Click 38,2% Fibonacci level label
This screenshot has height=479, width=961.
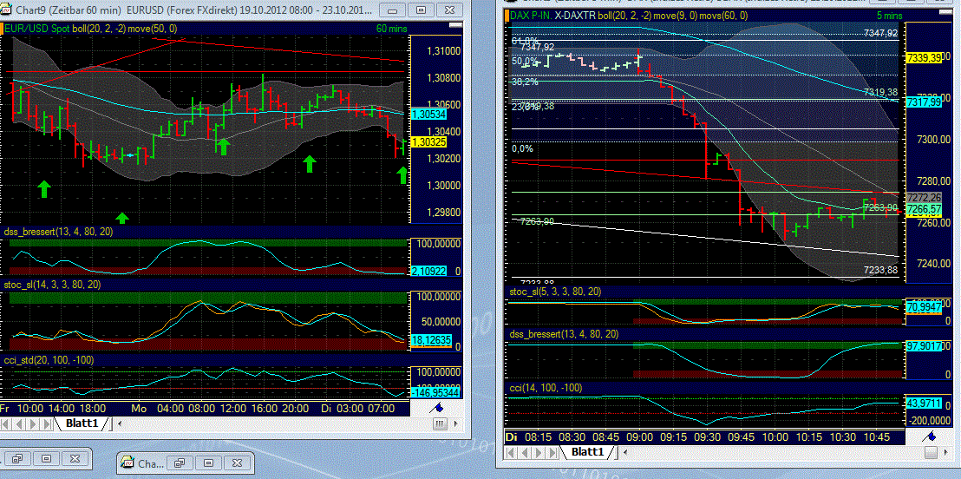pyautogui.click(x=525, y=81)
